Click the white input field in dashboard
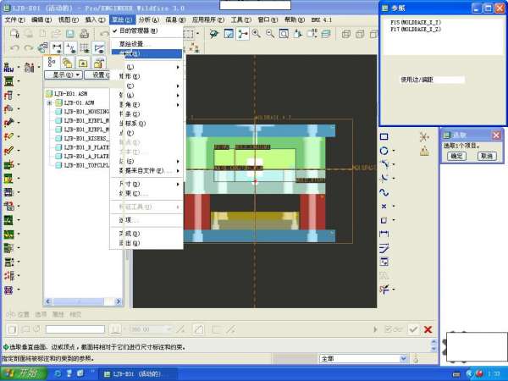Viewport: 508px width, 381px height. point(75,329)
